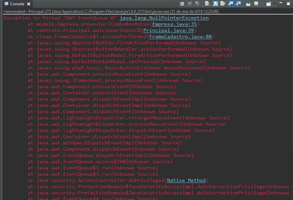Open the Empresa.java:35 stack trace link
Screen dimensions: 293x200
pyautogui.click(x=174, y=24)
